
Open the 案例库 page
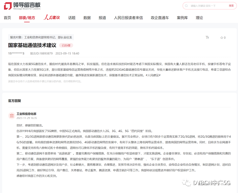[182, 18]
